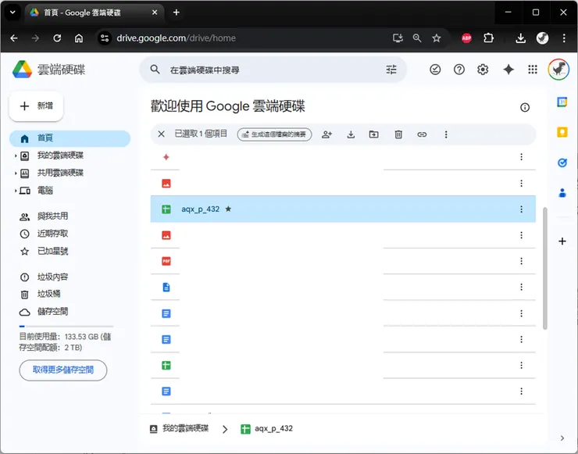The height and width of the screenshot is (454, 578).
Task: Go to 首頁 in the sidebar
Action: pos(70,138)
